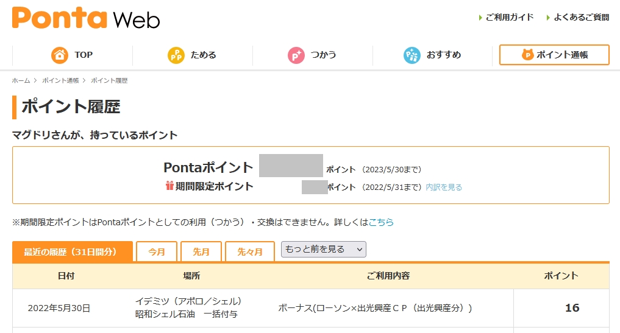Click ポイント通帳 in the breadcrumb trail
The width and height of the screenshot is (620, 333).
[60, 80]
